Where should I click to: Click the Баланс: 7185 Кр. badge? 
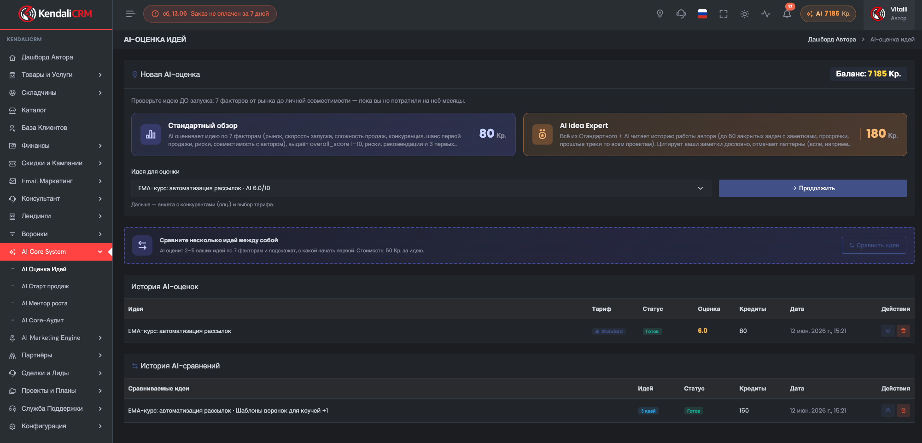tap(868, 74)
